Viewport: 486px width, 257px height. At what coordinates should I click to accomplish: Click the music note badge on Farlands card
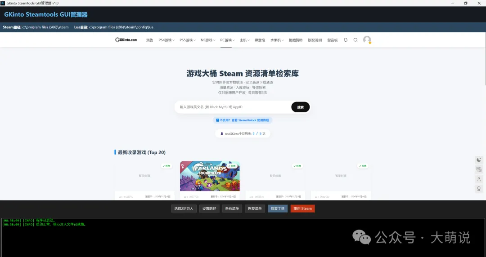point(183,166)
